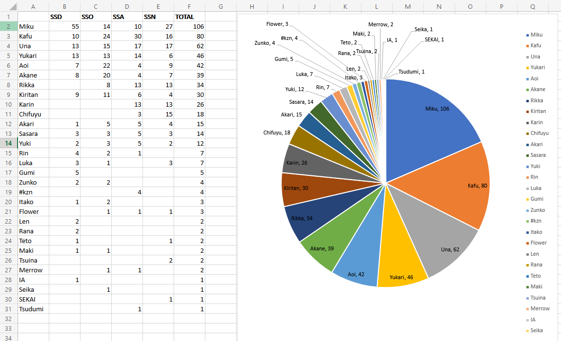Click the "Flower, 3" data label
Screen dimensions: 561x341
(x=277, y=24)
